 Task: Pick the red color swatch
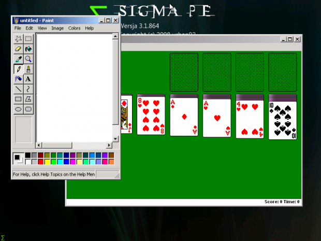coord(41,162)
